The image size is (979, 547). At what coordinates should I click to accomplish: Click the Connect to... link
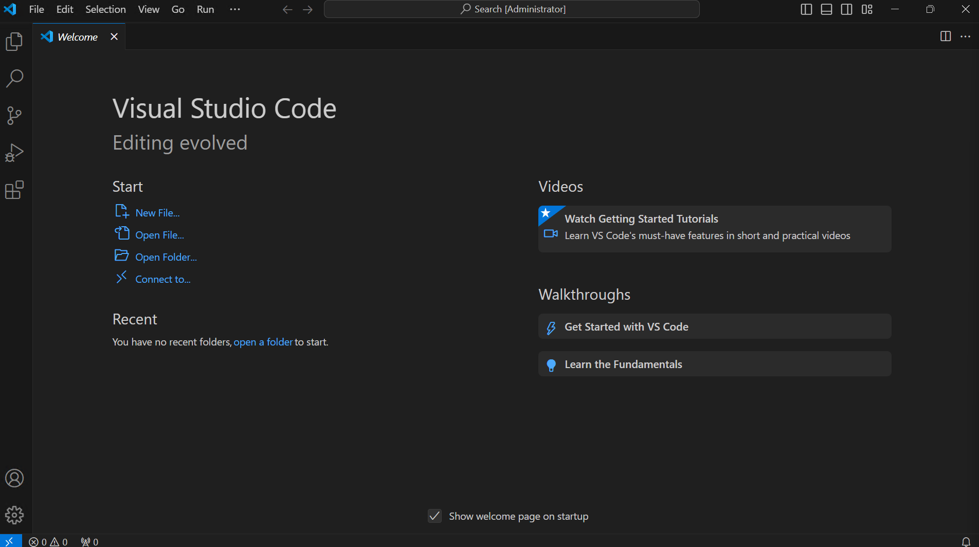pos(162,279)
